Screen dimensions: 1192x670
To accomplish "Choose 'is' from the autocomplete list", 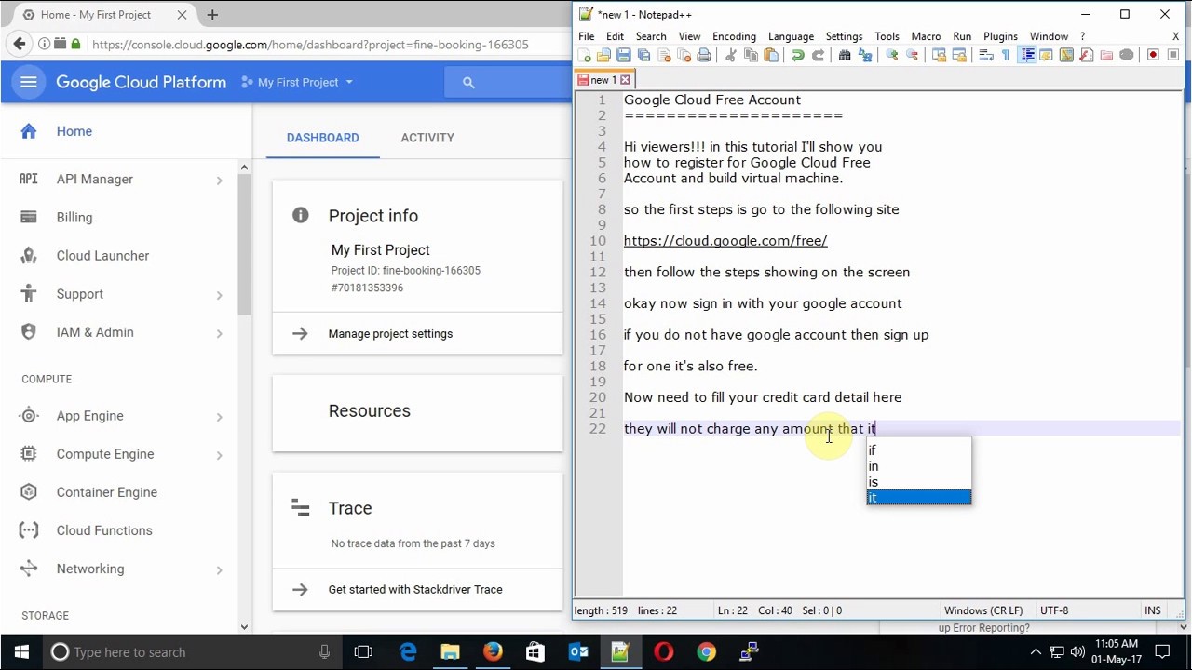I will pos(918,482).
